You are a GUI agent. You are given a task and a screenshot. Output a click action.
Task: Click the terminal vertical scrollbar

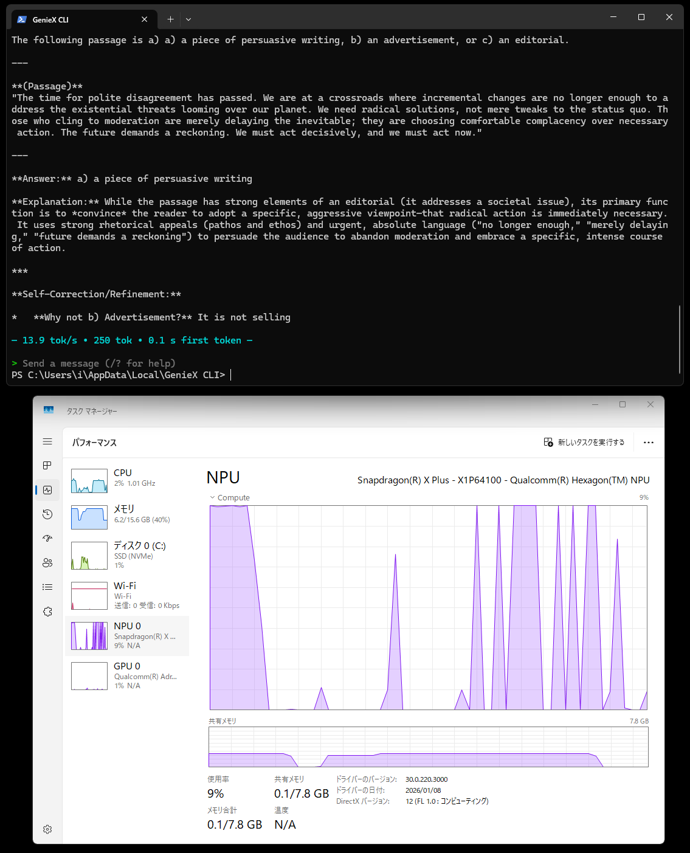[680, 339]
